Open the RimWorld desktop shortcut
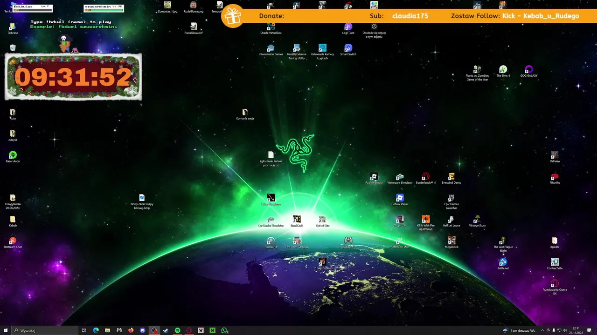The image size is (597, 335). [271, 242]
